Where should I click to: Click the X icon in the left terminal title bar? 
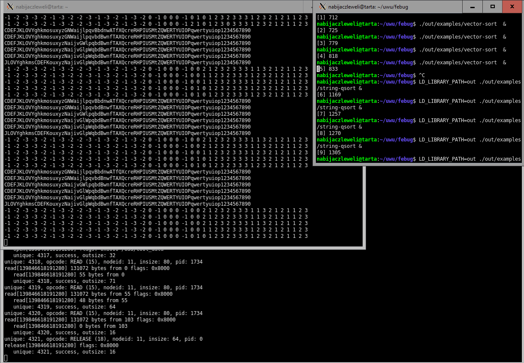[10, 7]
